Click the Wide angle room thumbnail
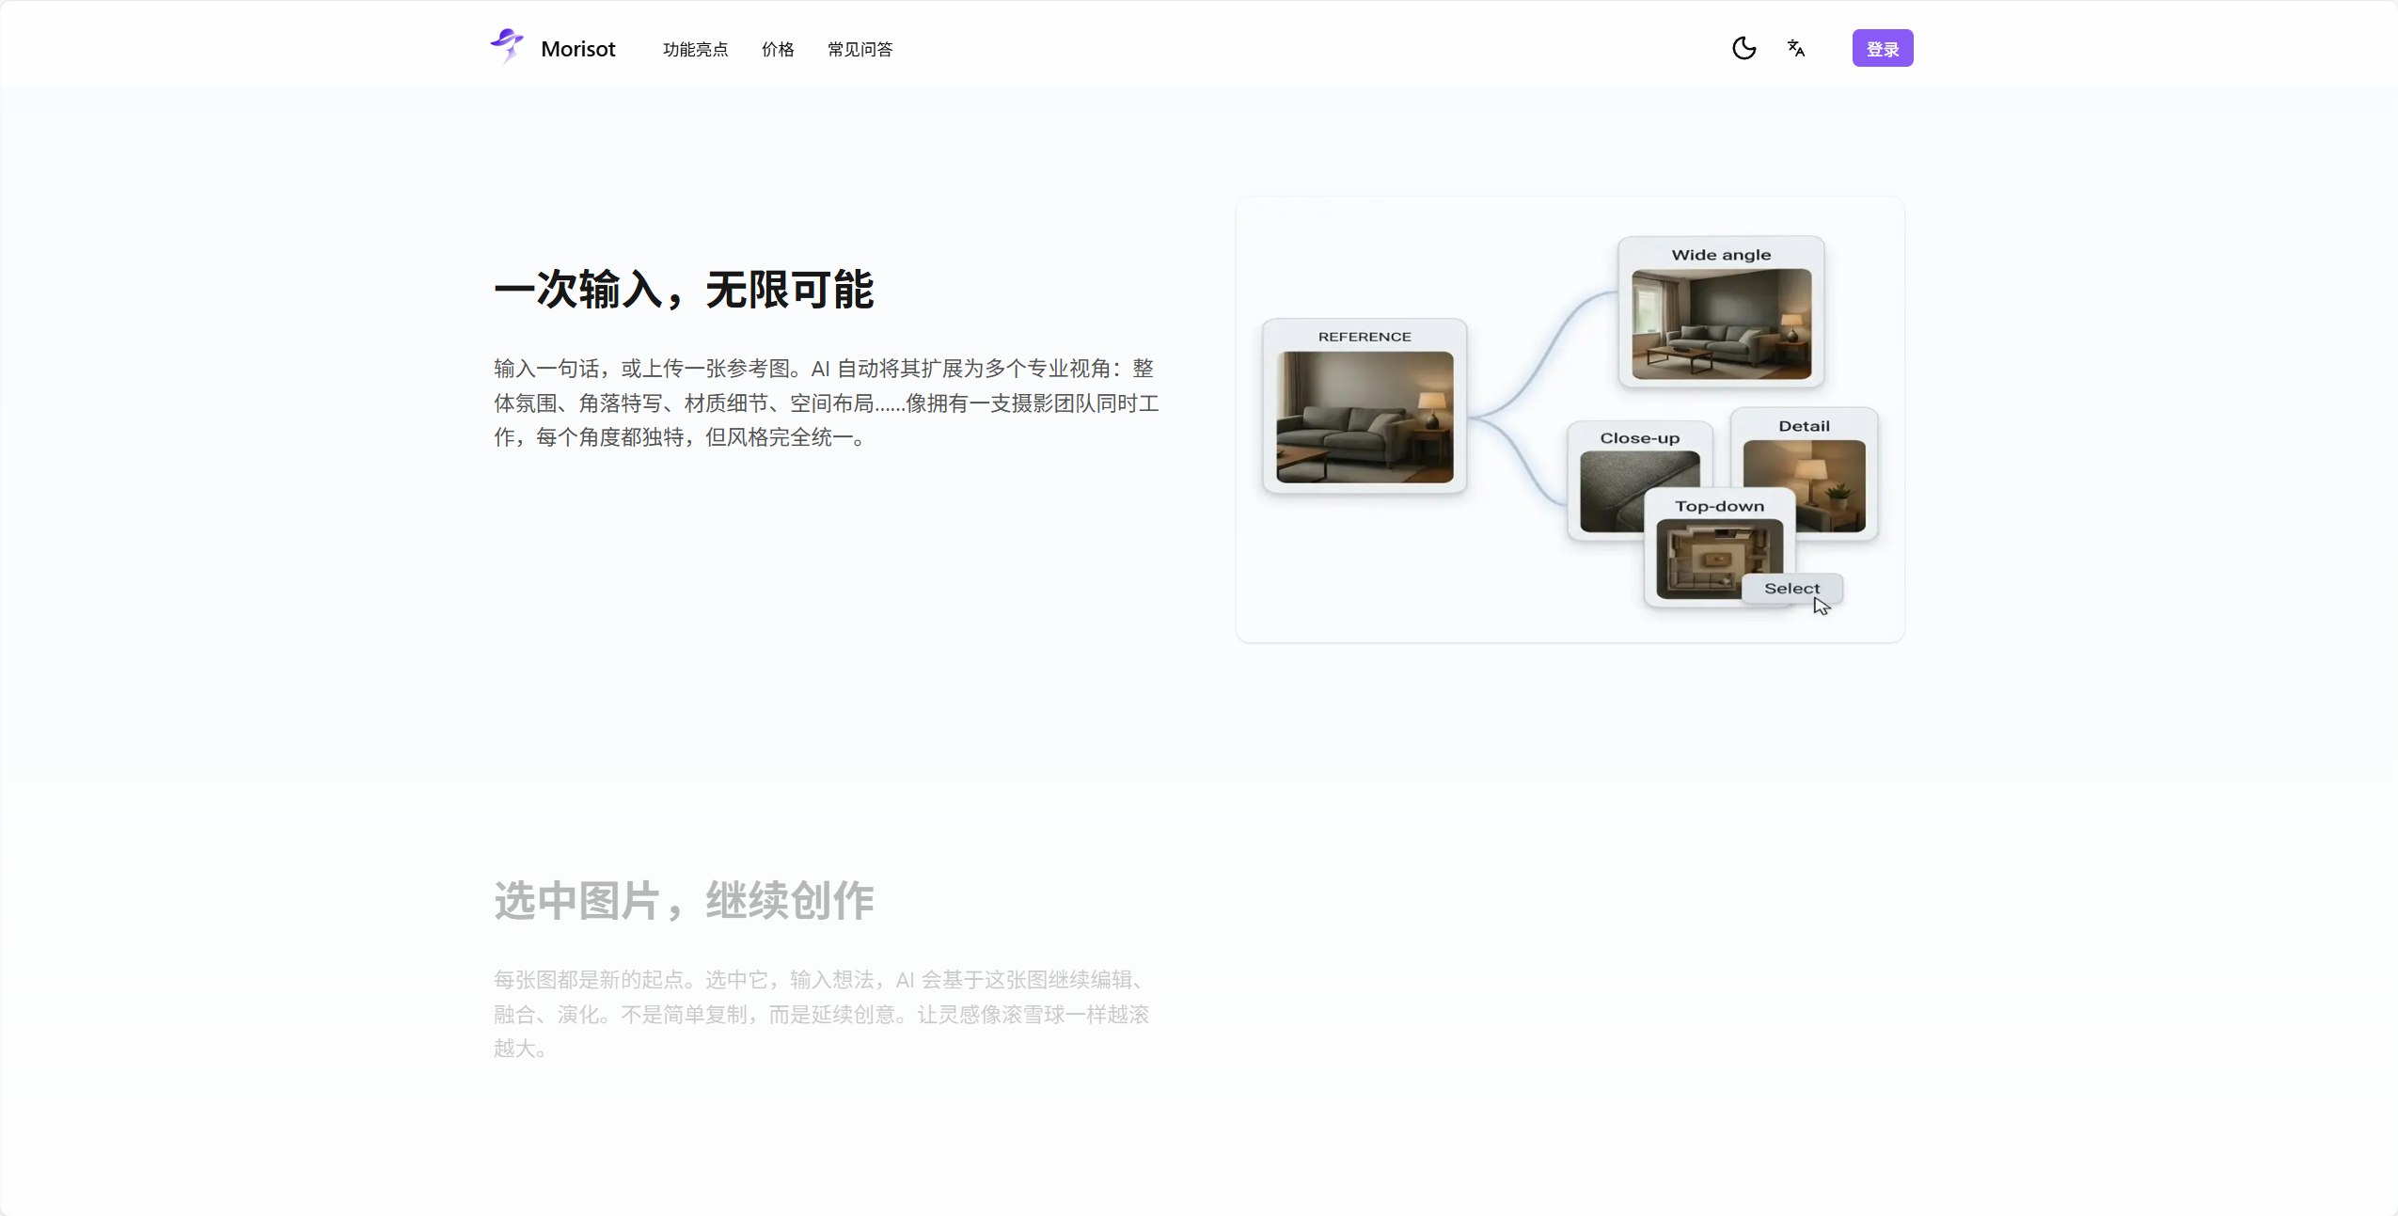The width and height of the screenshot is (2398, 1216). 1722,324
